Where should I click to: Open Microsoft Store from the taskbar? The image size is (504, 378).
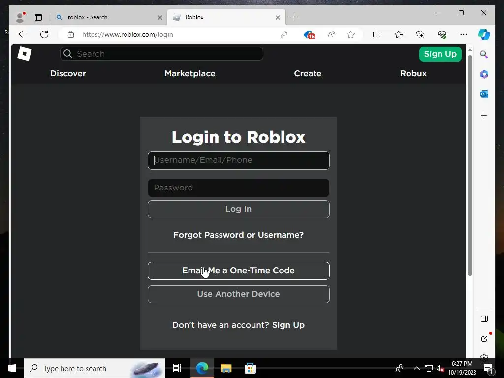click(250, 368)
